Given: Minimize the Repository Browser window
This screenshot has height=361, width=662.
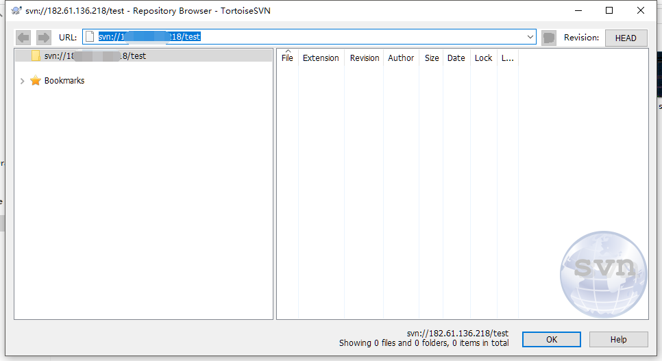Looking at the screenshot, I should [578, 10].
